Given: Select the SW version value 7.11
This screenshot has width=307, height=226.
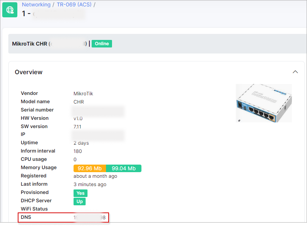Looking at the screenshot, I should (x=77, y=127).
